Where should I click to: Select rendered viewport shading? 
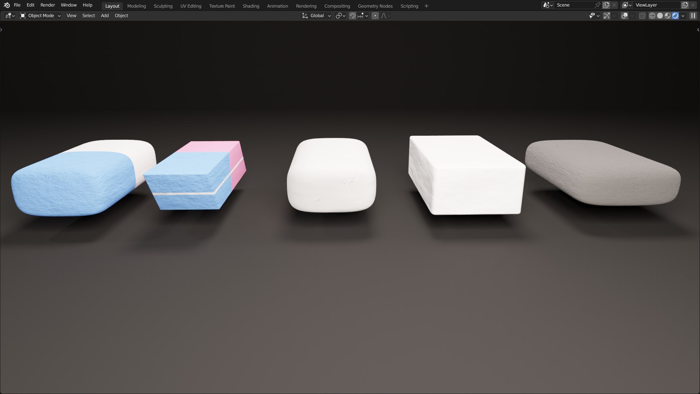coord(675,16)
